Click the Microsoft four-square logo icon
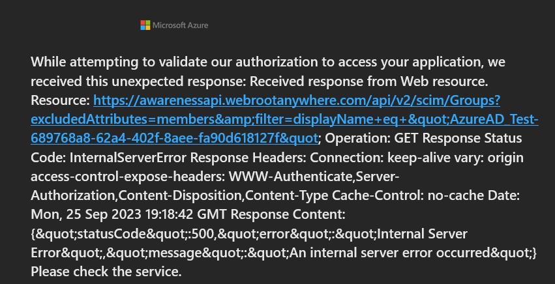The width and height of the screenshot is (555, 284). [x=145, y=25]
